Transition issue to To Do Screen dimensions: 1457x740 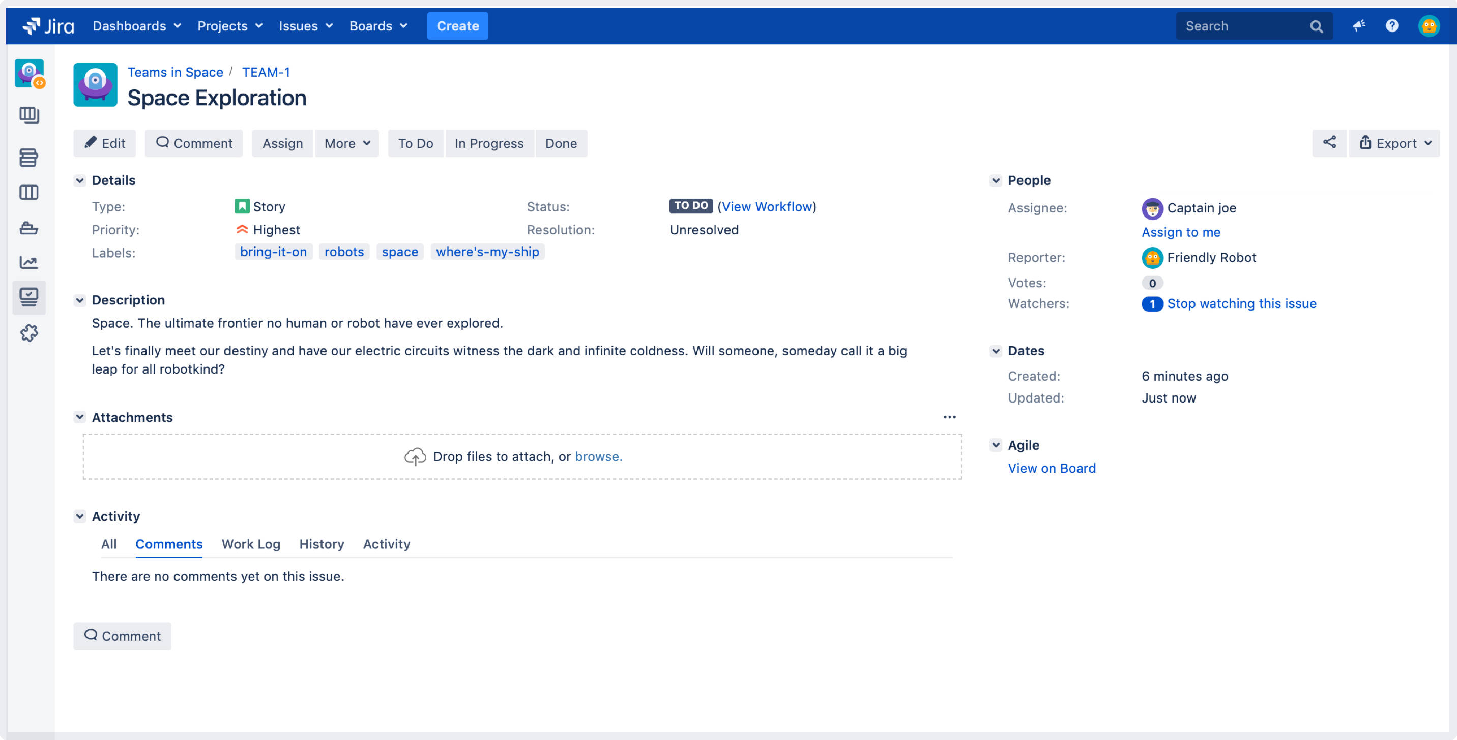[x=416, y=143]
